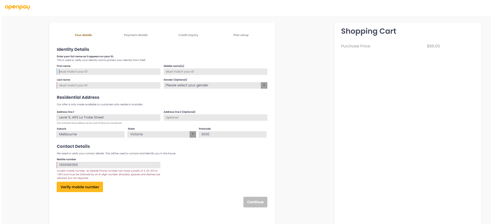Click the Continue button
Screen dimensions: 491x224
pos(255,202)
